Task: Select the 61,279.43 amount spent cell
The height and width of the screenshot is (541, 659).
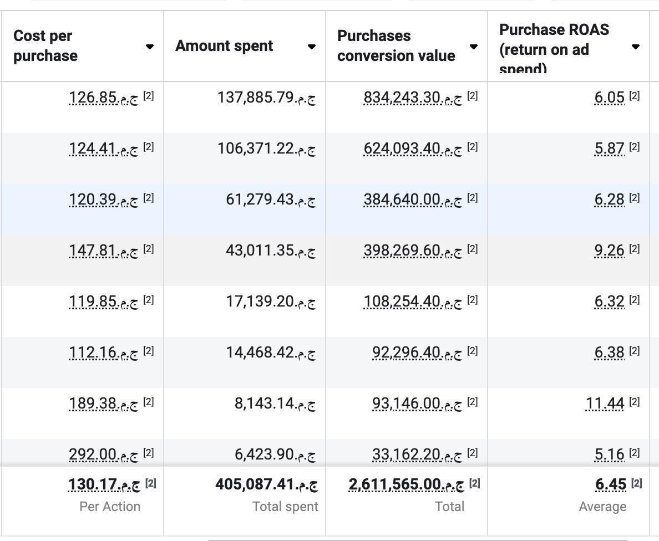Action: 270,200
